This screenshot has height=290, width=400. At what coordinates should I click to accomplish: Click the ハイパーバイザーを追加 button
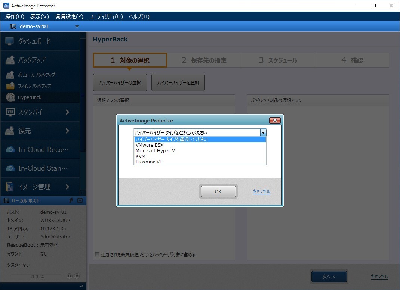(178, 82)
